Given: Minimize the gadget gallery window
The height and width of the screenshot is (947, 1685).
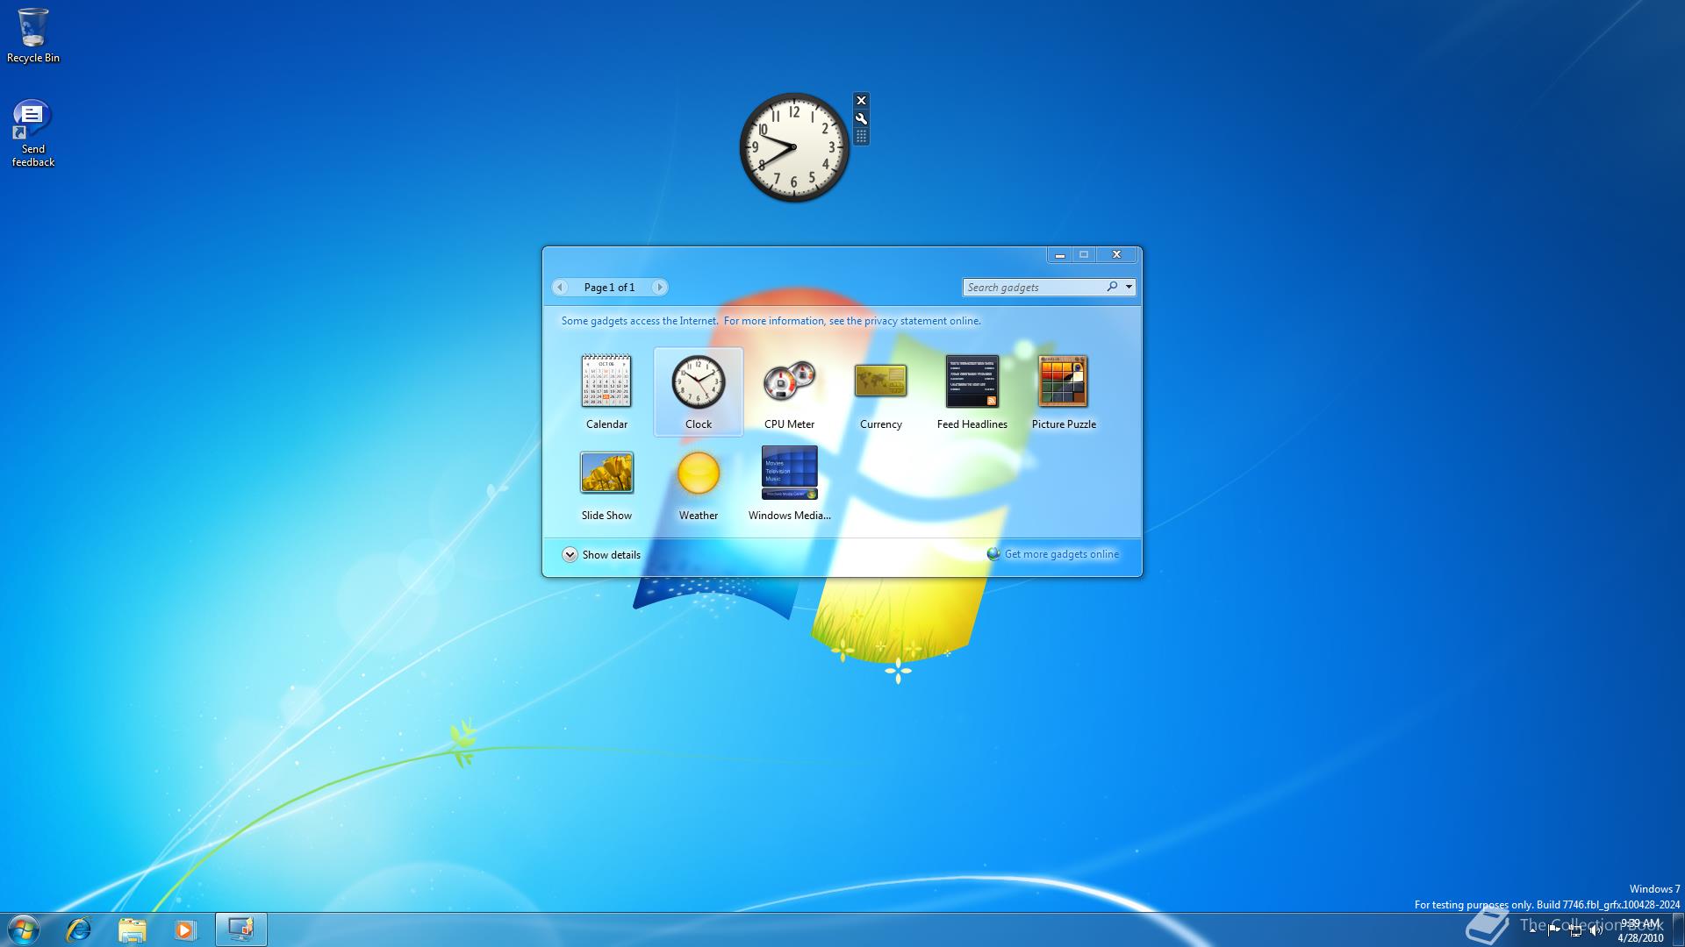Looking at the screenshot, I should (1059, 254).
